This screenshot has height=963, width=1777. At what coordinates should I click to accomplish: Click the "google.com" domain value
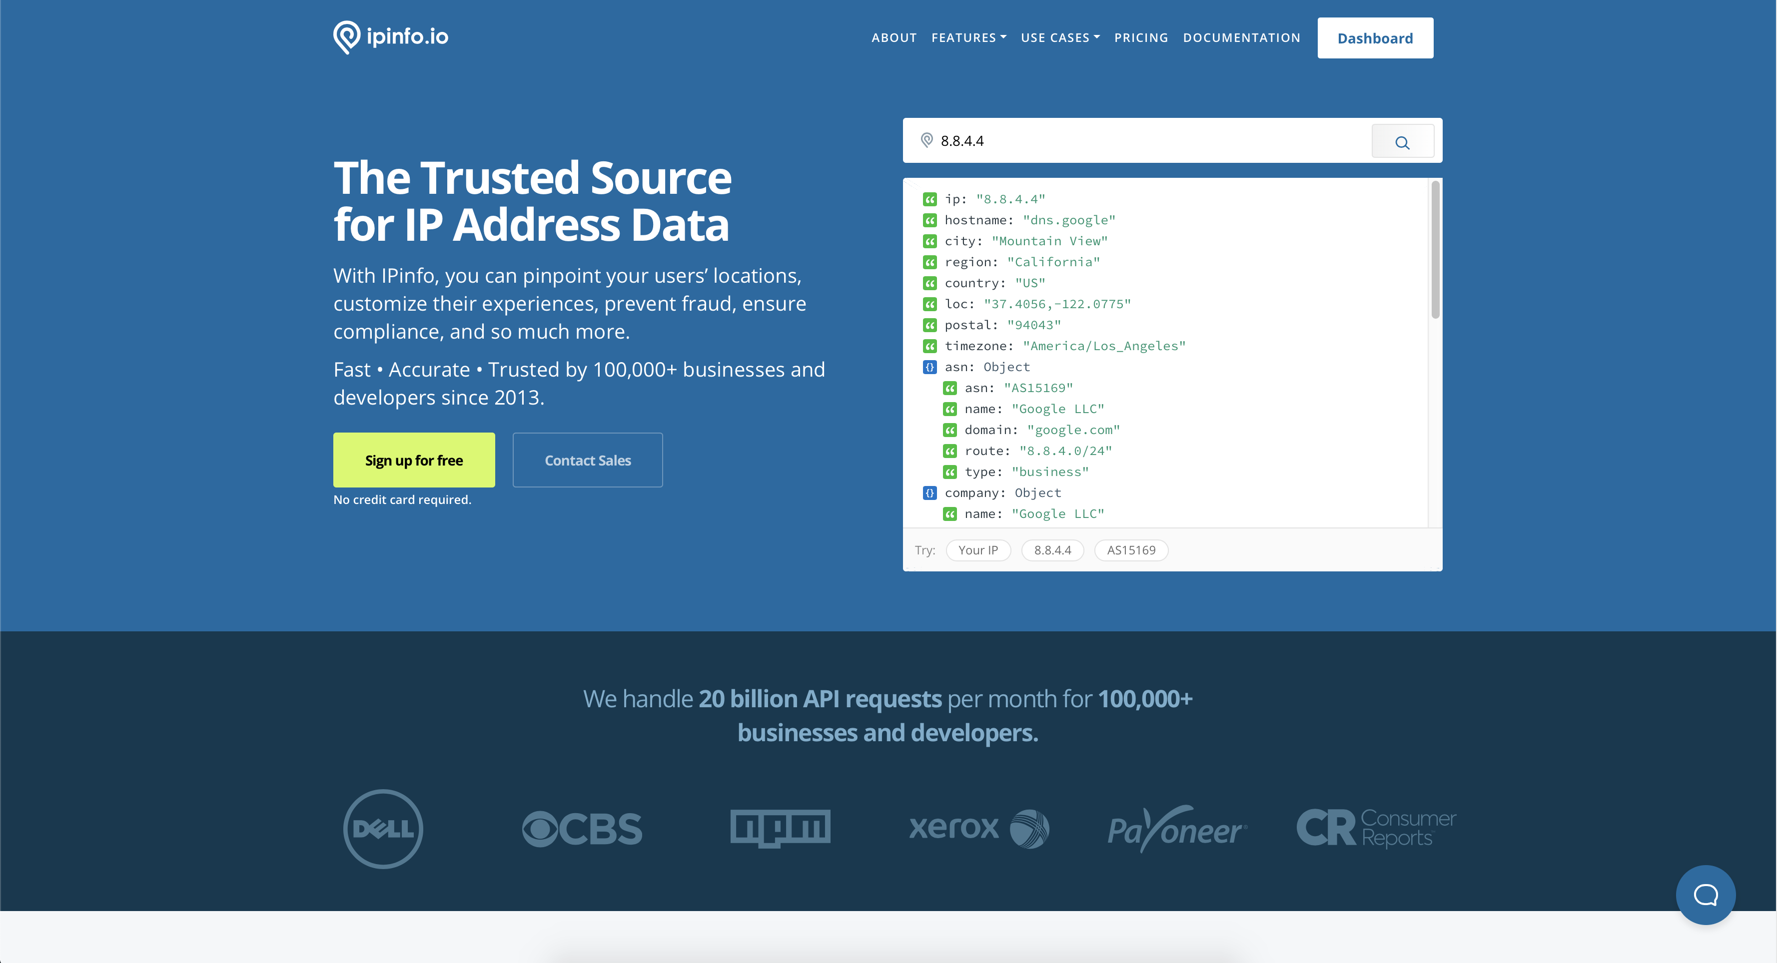click(x=1073, y=430)
